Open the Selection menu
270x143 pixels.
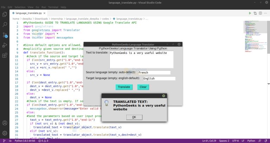(20, 7)
